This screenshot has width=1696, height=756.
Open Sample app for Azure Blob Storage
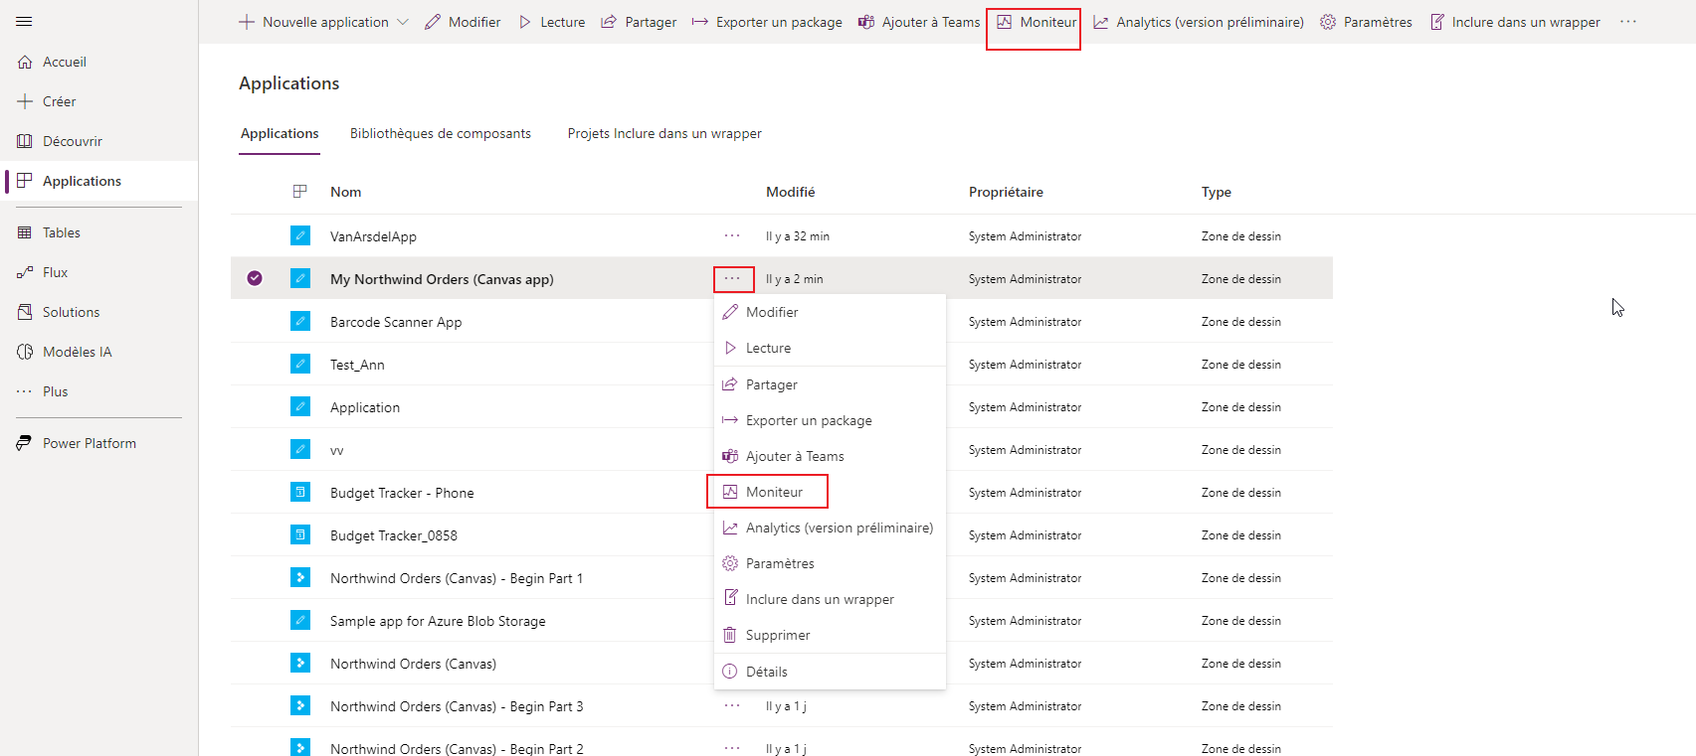[438, 621]
